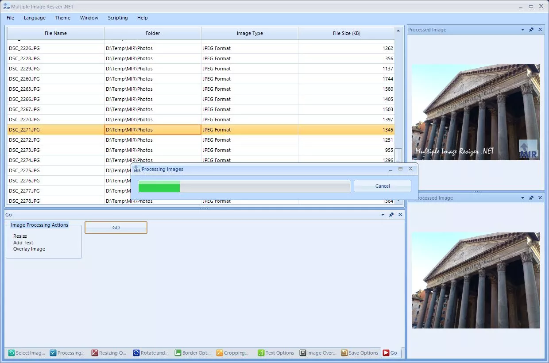Pin the Go panel
549x363 pixels.
(391, 215)
